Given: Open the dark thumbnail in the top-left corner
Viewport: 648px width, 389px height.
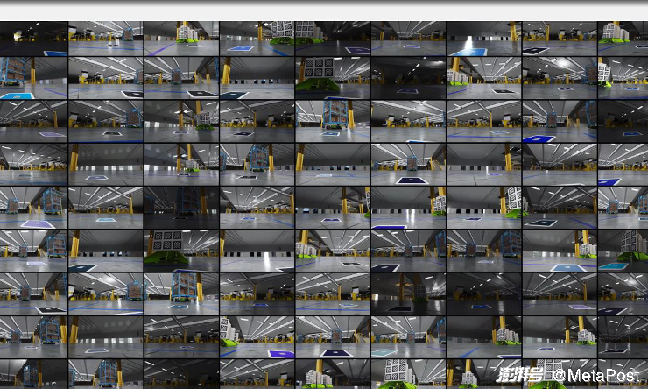Looking at the screenshot, I should [33, 39].
